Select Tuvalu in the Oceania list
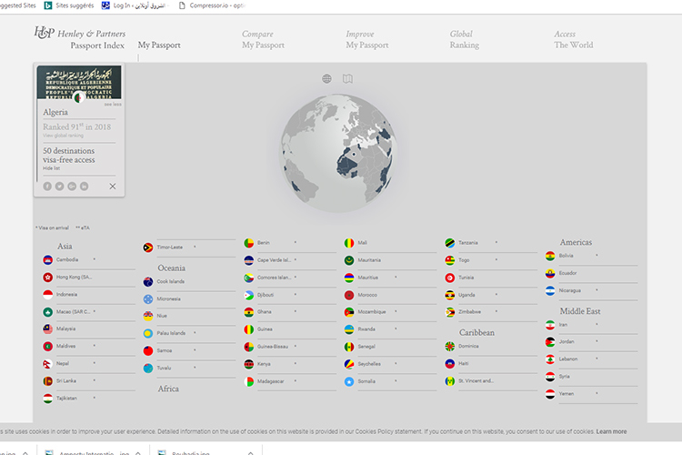The height and width of the screenshot is (455, 682). (164, 368)
